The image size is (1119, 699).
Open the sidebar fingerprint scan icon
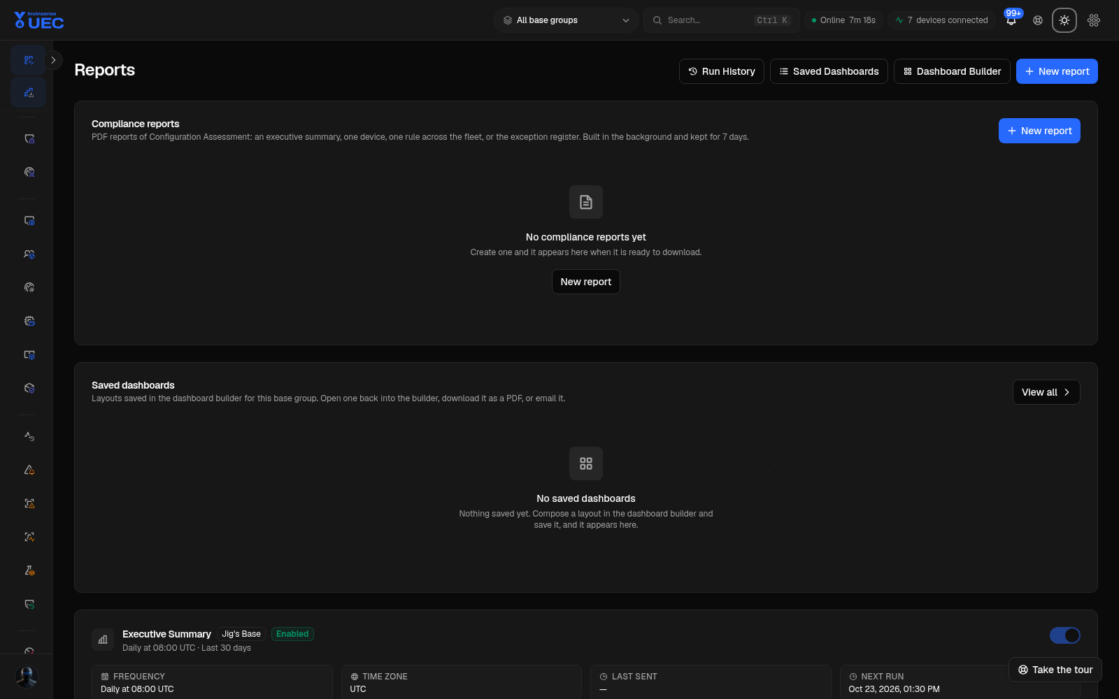tap(29, 172)
